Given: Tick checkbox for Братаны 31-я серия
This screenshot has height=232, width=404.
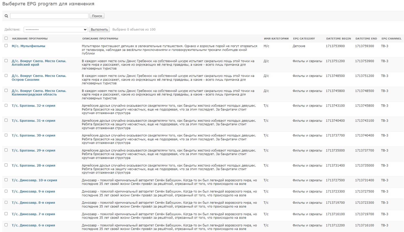Looking at the screenshot, I should [x=6, y=120].
